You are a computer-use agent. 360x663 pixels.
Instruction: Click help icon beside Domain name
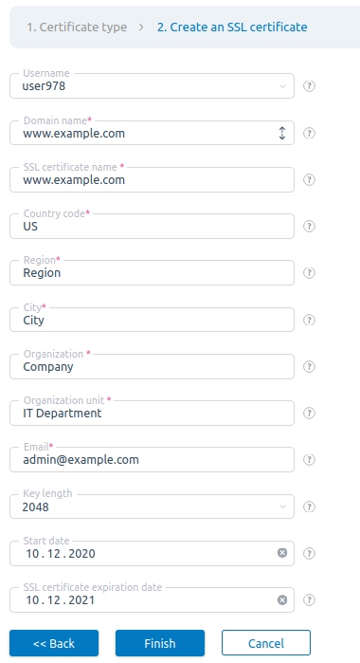(309, 134)
